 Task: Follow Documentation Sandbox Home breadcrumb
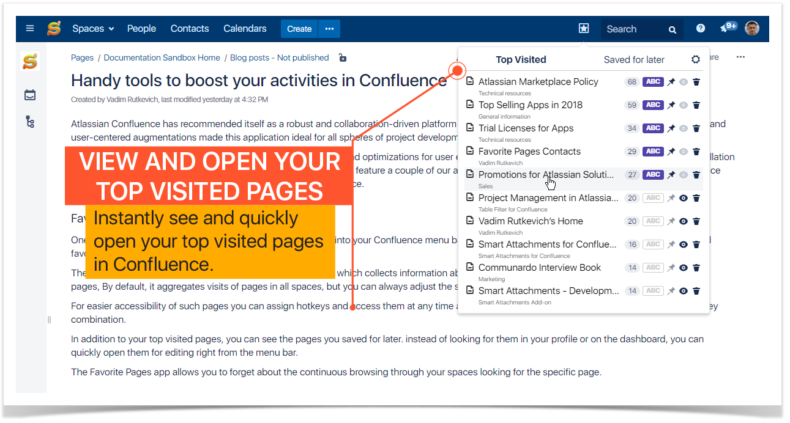pos(162,57)
